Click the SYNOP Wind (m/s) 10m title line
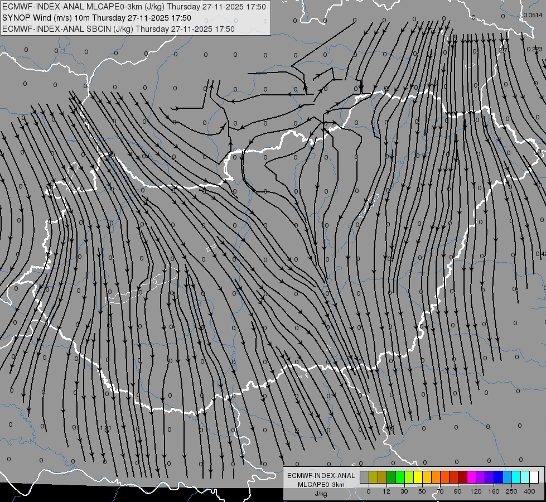The height and width of the screenshot is (502, 546). pos(96,18)
